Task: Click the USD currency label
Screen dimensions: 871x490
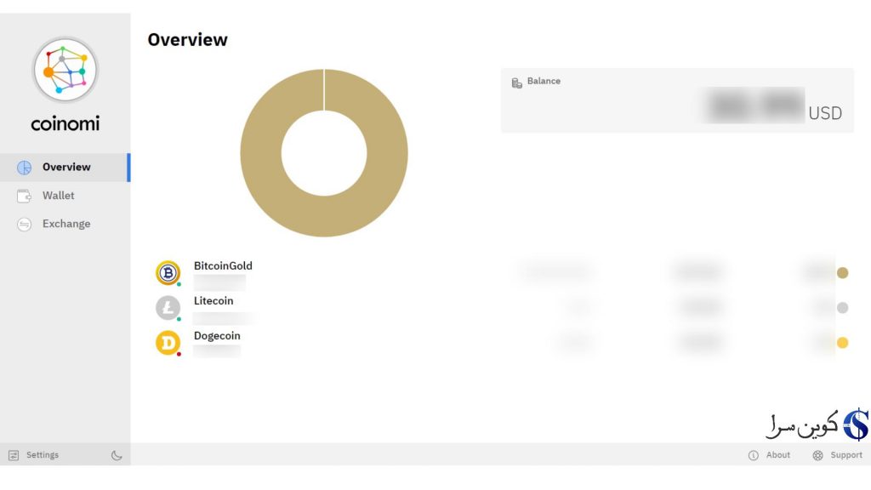Action: coord(825,113)
